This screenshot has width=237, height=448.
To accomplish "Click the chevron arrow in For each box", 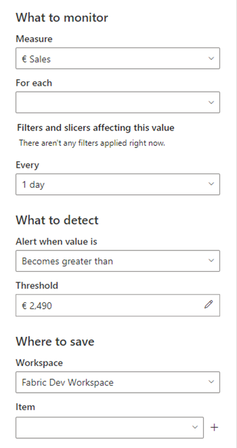I will click(x=211, y=102).
